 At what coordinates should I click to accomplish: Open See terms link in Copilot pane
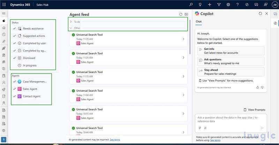(x=215, y=140)
